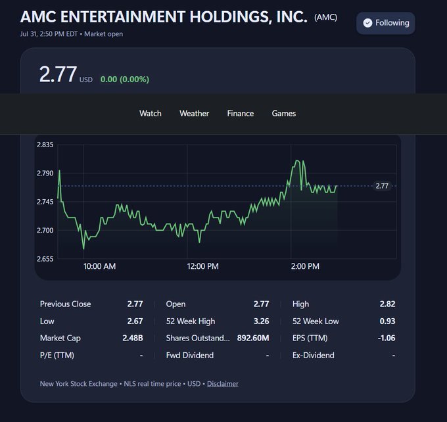Click the 12:00 PM axis label

tap(202, 266)
